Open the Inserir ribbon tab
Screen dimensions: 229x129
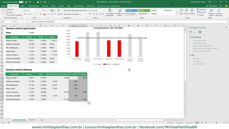[23, 6]
